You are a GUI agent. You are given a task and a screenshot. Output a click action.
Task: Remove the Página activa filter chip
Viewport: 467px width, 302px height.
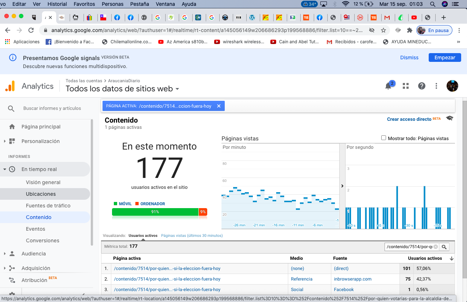click(x=219, y=106)
